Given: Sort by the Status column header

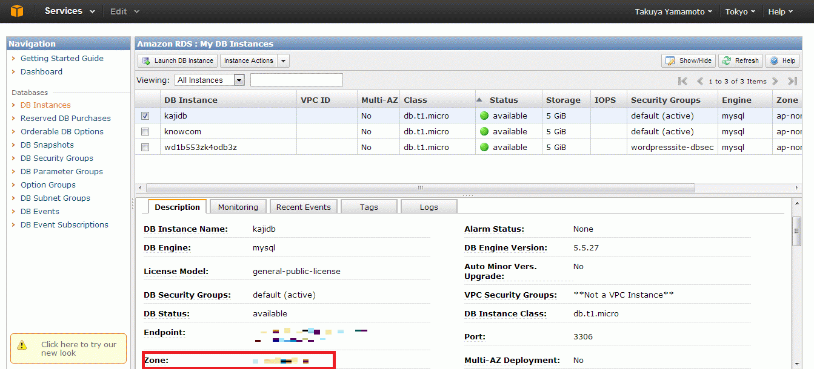Looking at the screenshot, I should tap(509, 100).
